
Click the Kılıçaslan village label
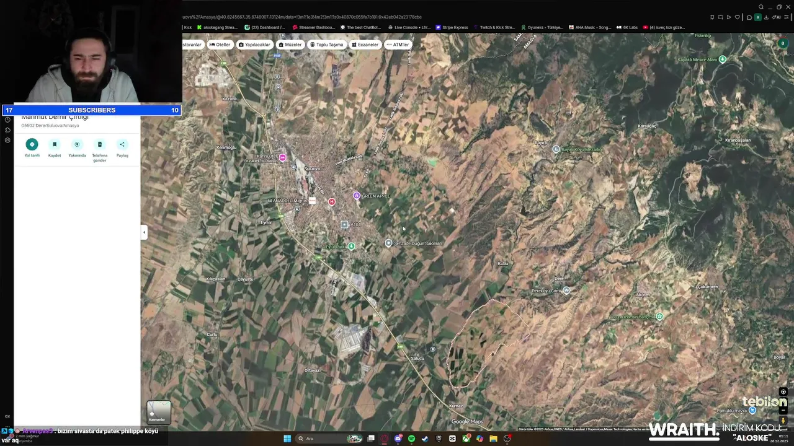point(216,279)
